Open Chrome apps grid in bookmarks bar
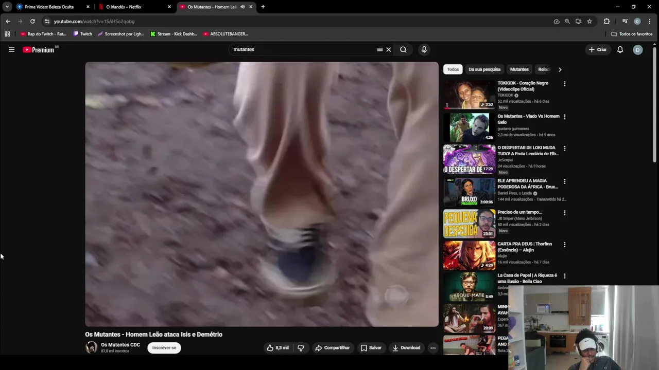 click(7, 34)
